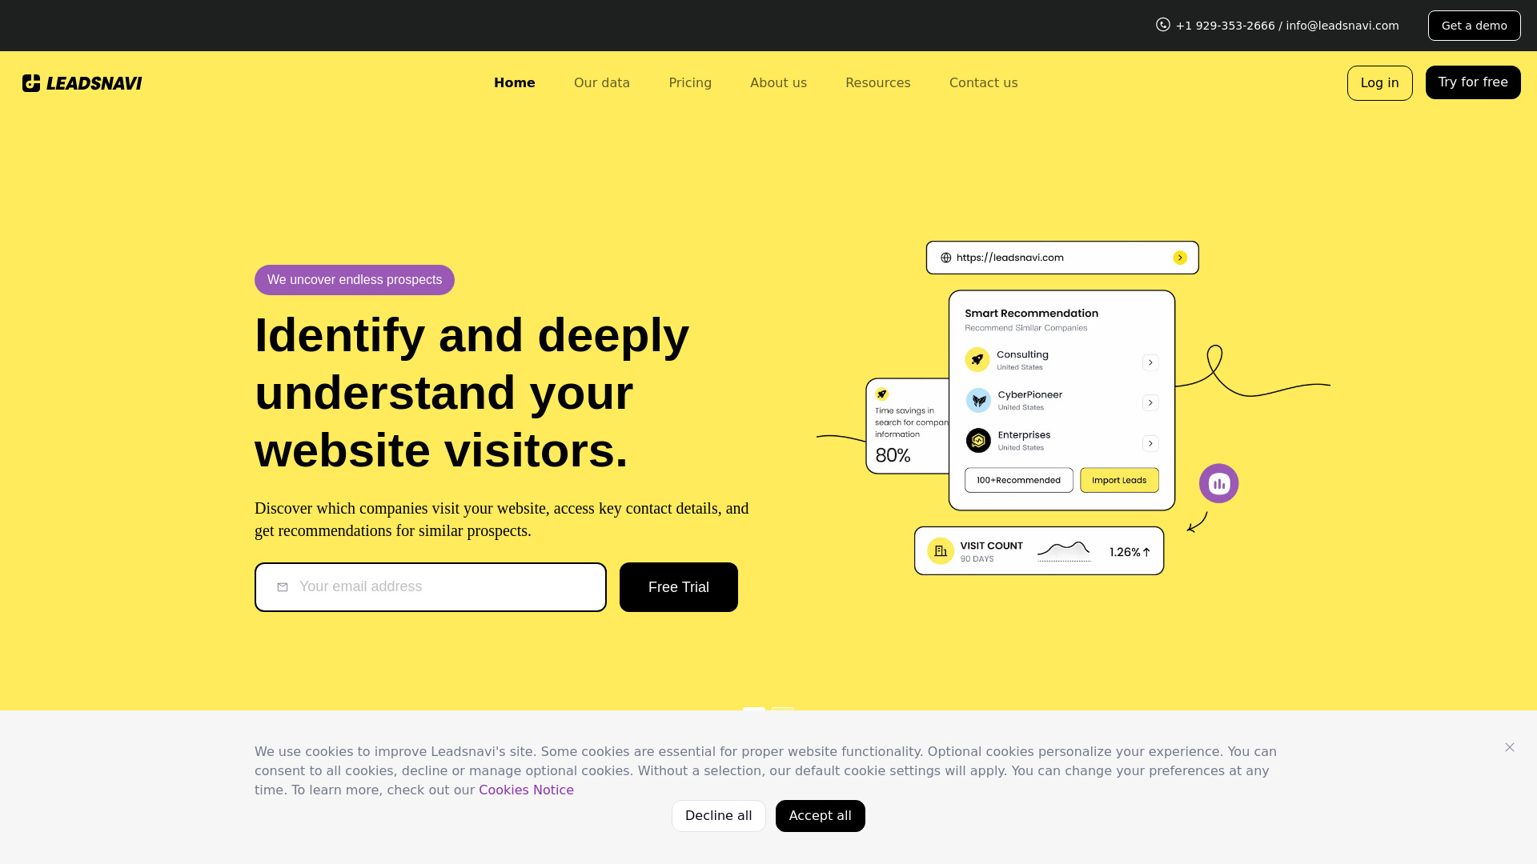1537x864 pixels.
Task: Click the purple analytics/chart icon
Action: point(1218,482)
